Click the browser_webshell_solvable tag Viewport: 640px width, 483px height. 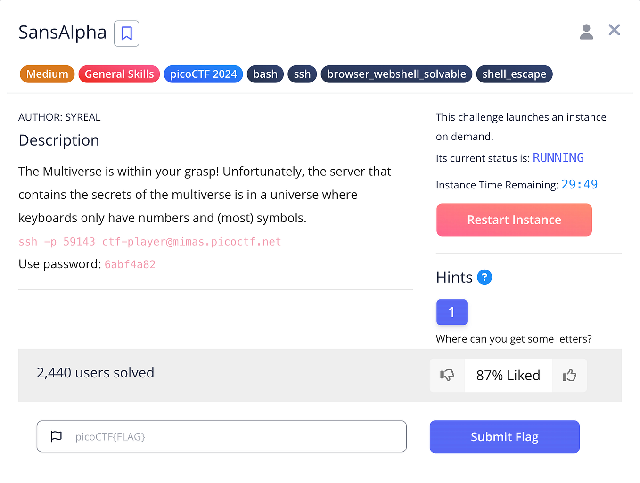(x=396, y=74)
